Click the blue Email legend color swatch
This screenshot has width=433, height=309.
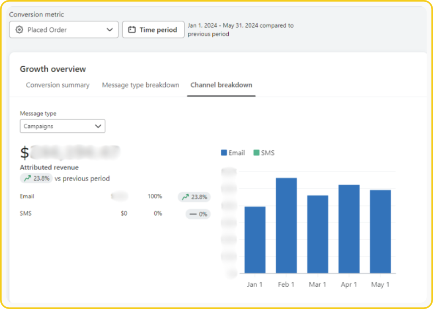(x=224, y=153)
